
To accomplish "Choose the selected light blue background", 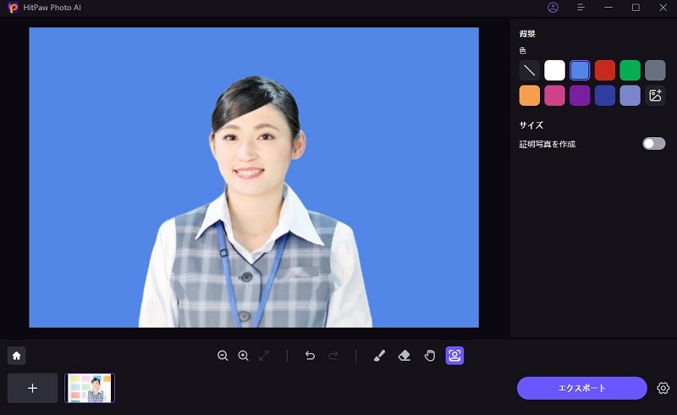I will pos(580,70).
